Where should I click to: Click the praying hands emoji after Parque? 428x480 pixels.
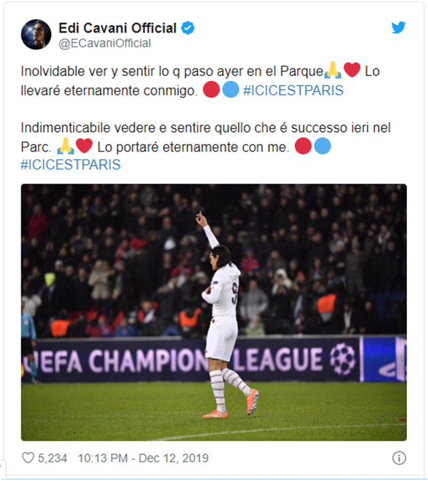coord(332,70)
